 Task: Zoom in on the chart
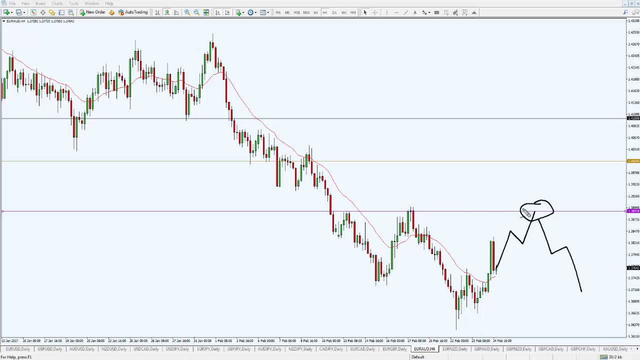tap(187, 12)
